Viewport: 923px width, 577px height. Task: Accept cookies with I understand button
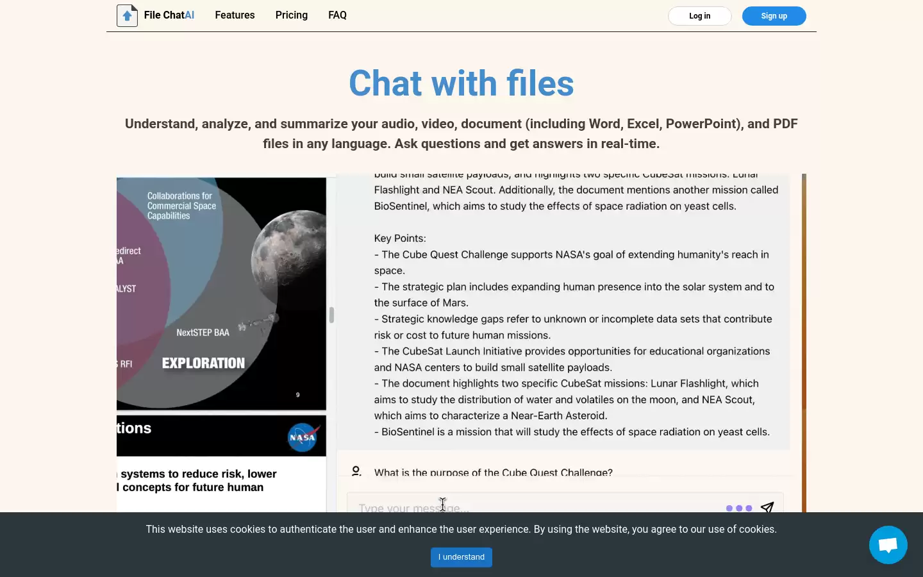click(462, 557)
